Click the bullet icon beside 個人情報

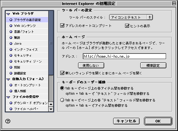[11, 91]
